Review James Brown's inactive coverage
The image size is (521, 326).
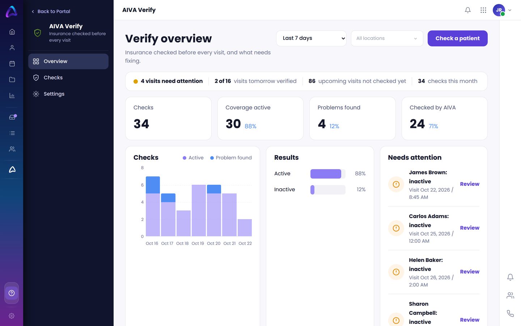469,184
